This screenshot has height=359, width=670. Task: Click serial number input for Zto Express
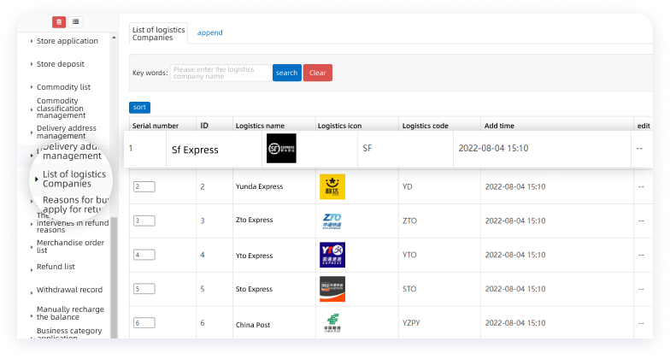144,221
